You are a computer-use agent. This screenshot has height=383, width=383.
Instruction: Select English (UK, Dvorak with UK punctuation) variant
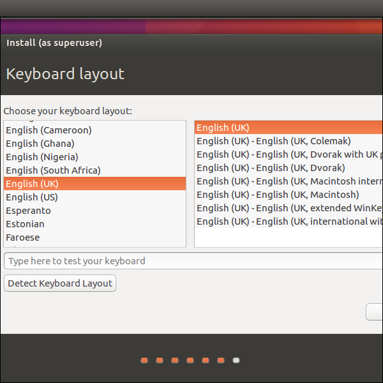pyautogui.click(x=289, y=154)
